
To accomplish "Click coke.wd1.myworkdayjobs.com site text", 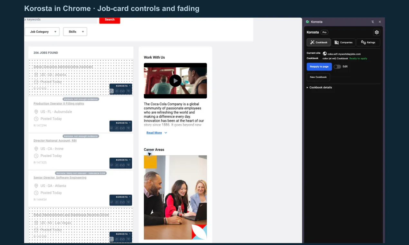I will (x=344, y=54).
